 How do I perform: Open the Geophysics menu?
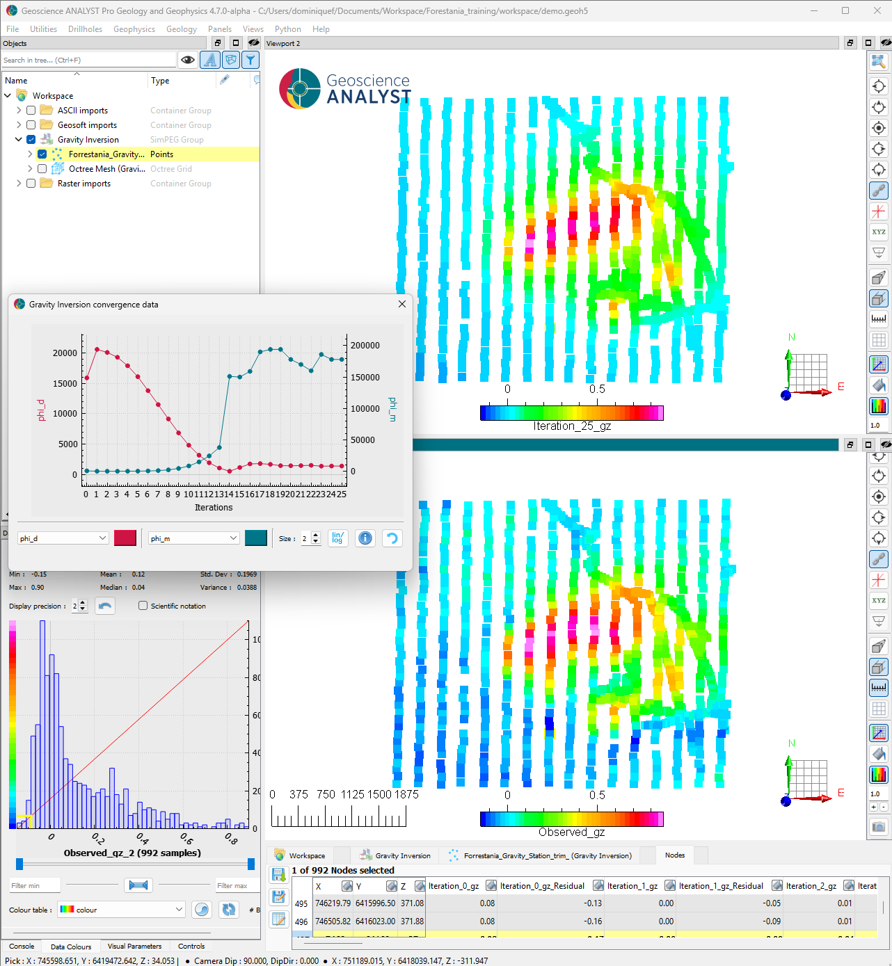[134, 29]
